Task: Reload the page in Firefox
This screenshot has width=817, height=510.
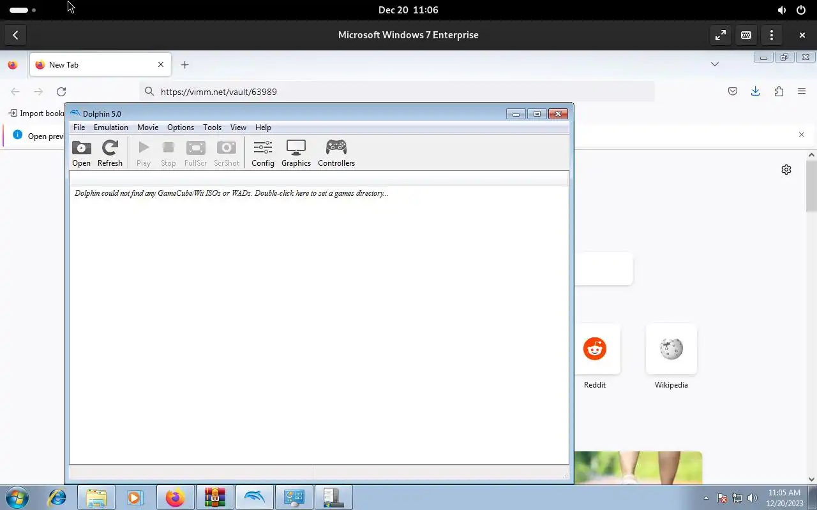Action: point(61,92)
